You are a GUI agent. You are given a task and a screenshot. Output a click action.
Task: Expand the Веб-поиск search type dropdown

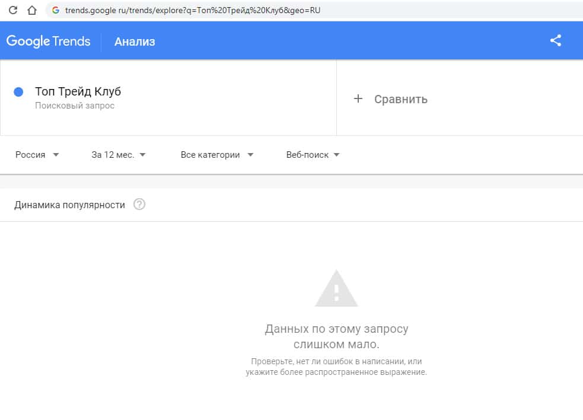point(313,155)
